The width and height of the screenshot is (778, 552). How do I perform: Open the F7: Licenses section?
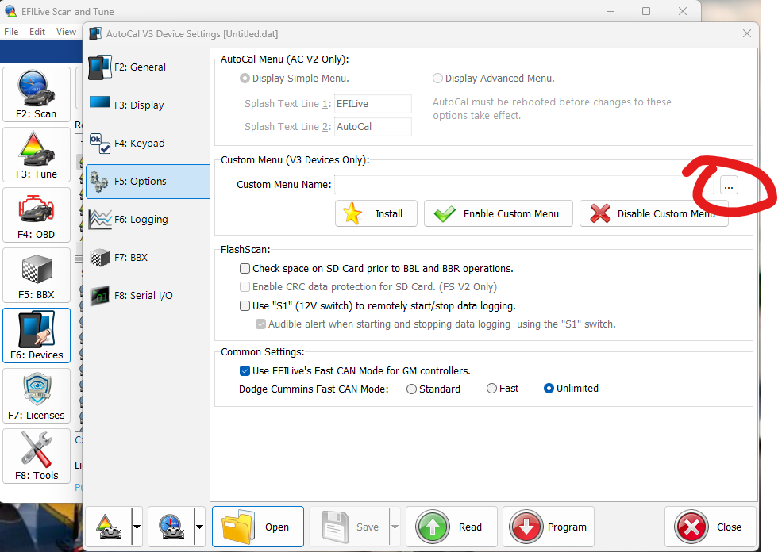pyautogui.click(x=37, y=396)
